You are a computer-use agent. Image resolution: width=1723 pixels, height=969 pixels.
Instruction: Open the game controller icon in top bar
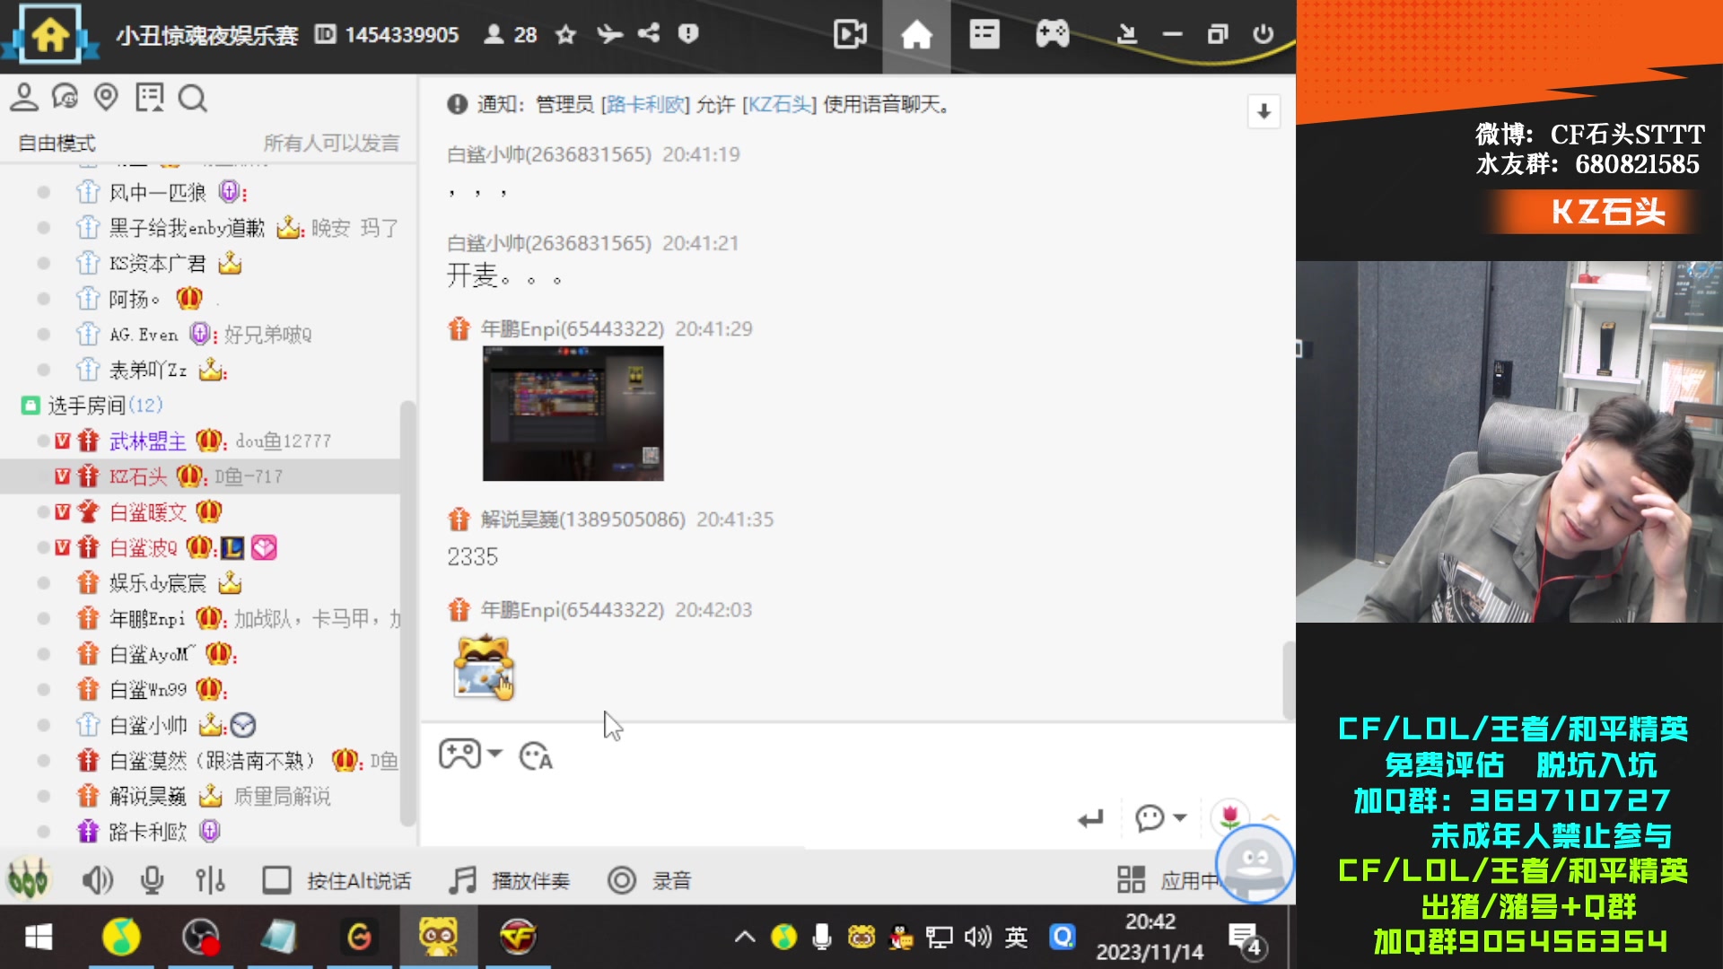click(1052, 35)
